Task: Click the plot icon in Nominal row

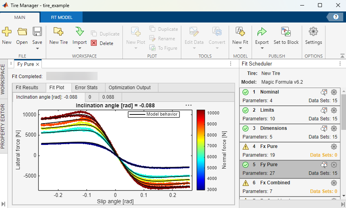Action: (324, 92)
